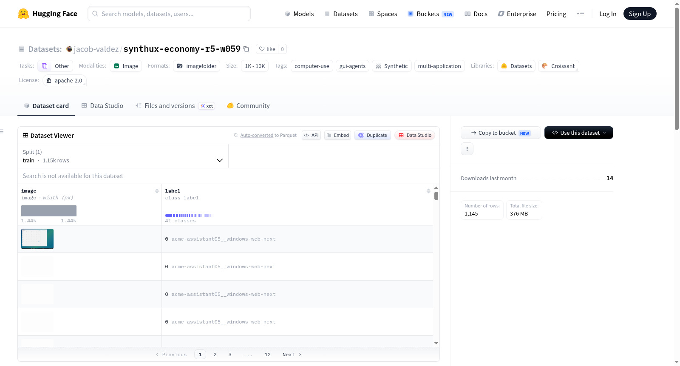This screenshot has width=680, height=366.
Task: Select the imagefolder format tag
Action: tap(197, 66)
